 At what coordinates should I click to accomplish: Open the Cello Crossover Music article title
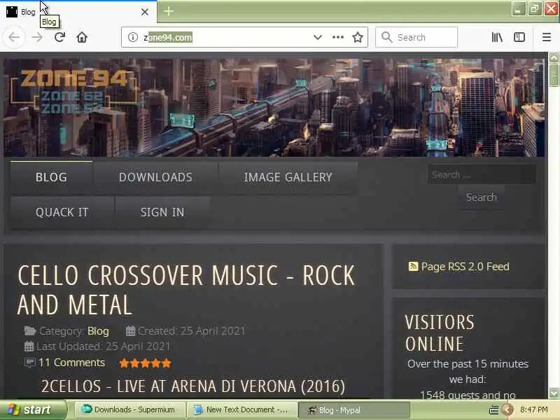(x=186, y=290)
